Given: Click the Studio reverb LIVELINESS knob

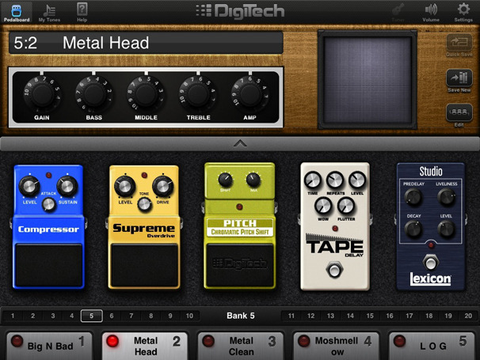Looking at the screenshot, I should (446, 197).
